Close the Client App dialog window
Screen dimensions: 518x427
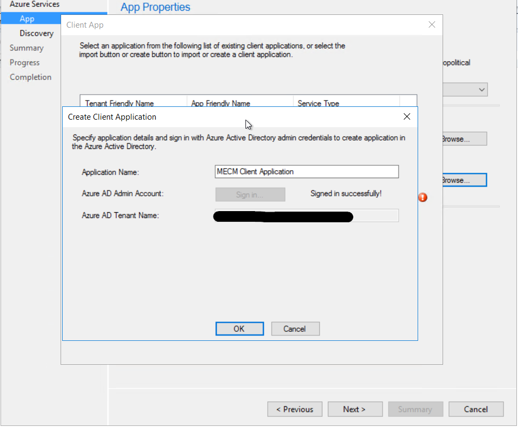click(x=431, y=24)
